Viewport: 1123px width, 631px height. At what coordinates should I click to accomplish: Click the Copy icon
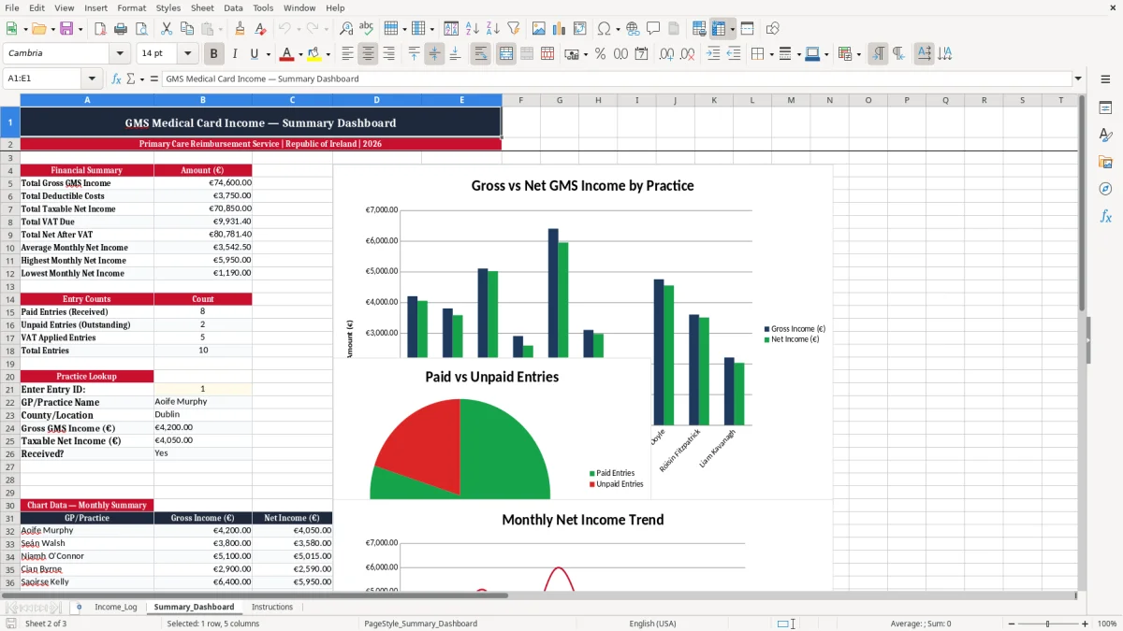(186, 29)
